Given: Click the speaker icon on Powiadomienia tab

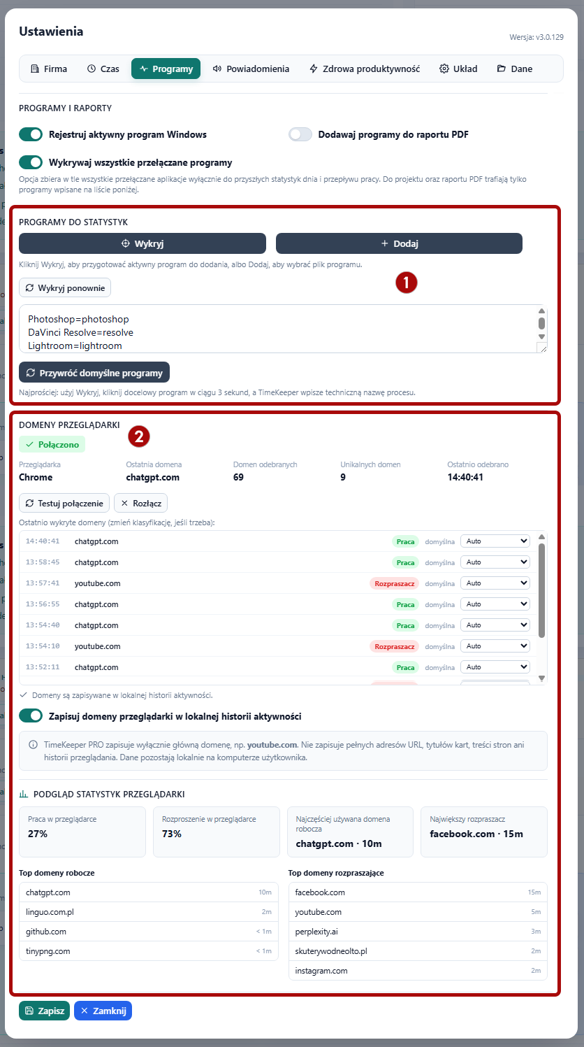Looking at the screenshot, I should coord(217,69).
